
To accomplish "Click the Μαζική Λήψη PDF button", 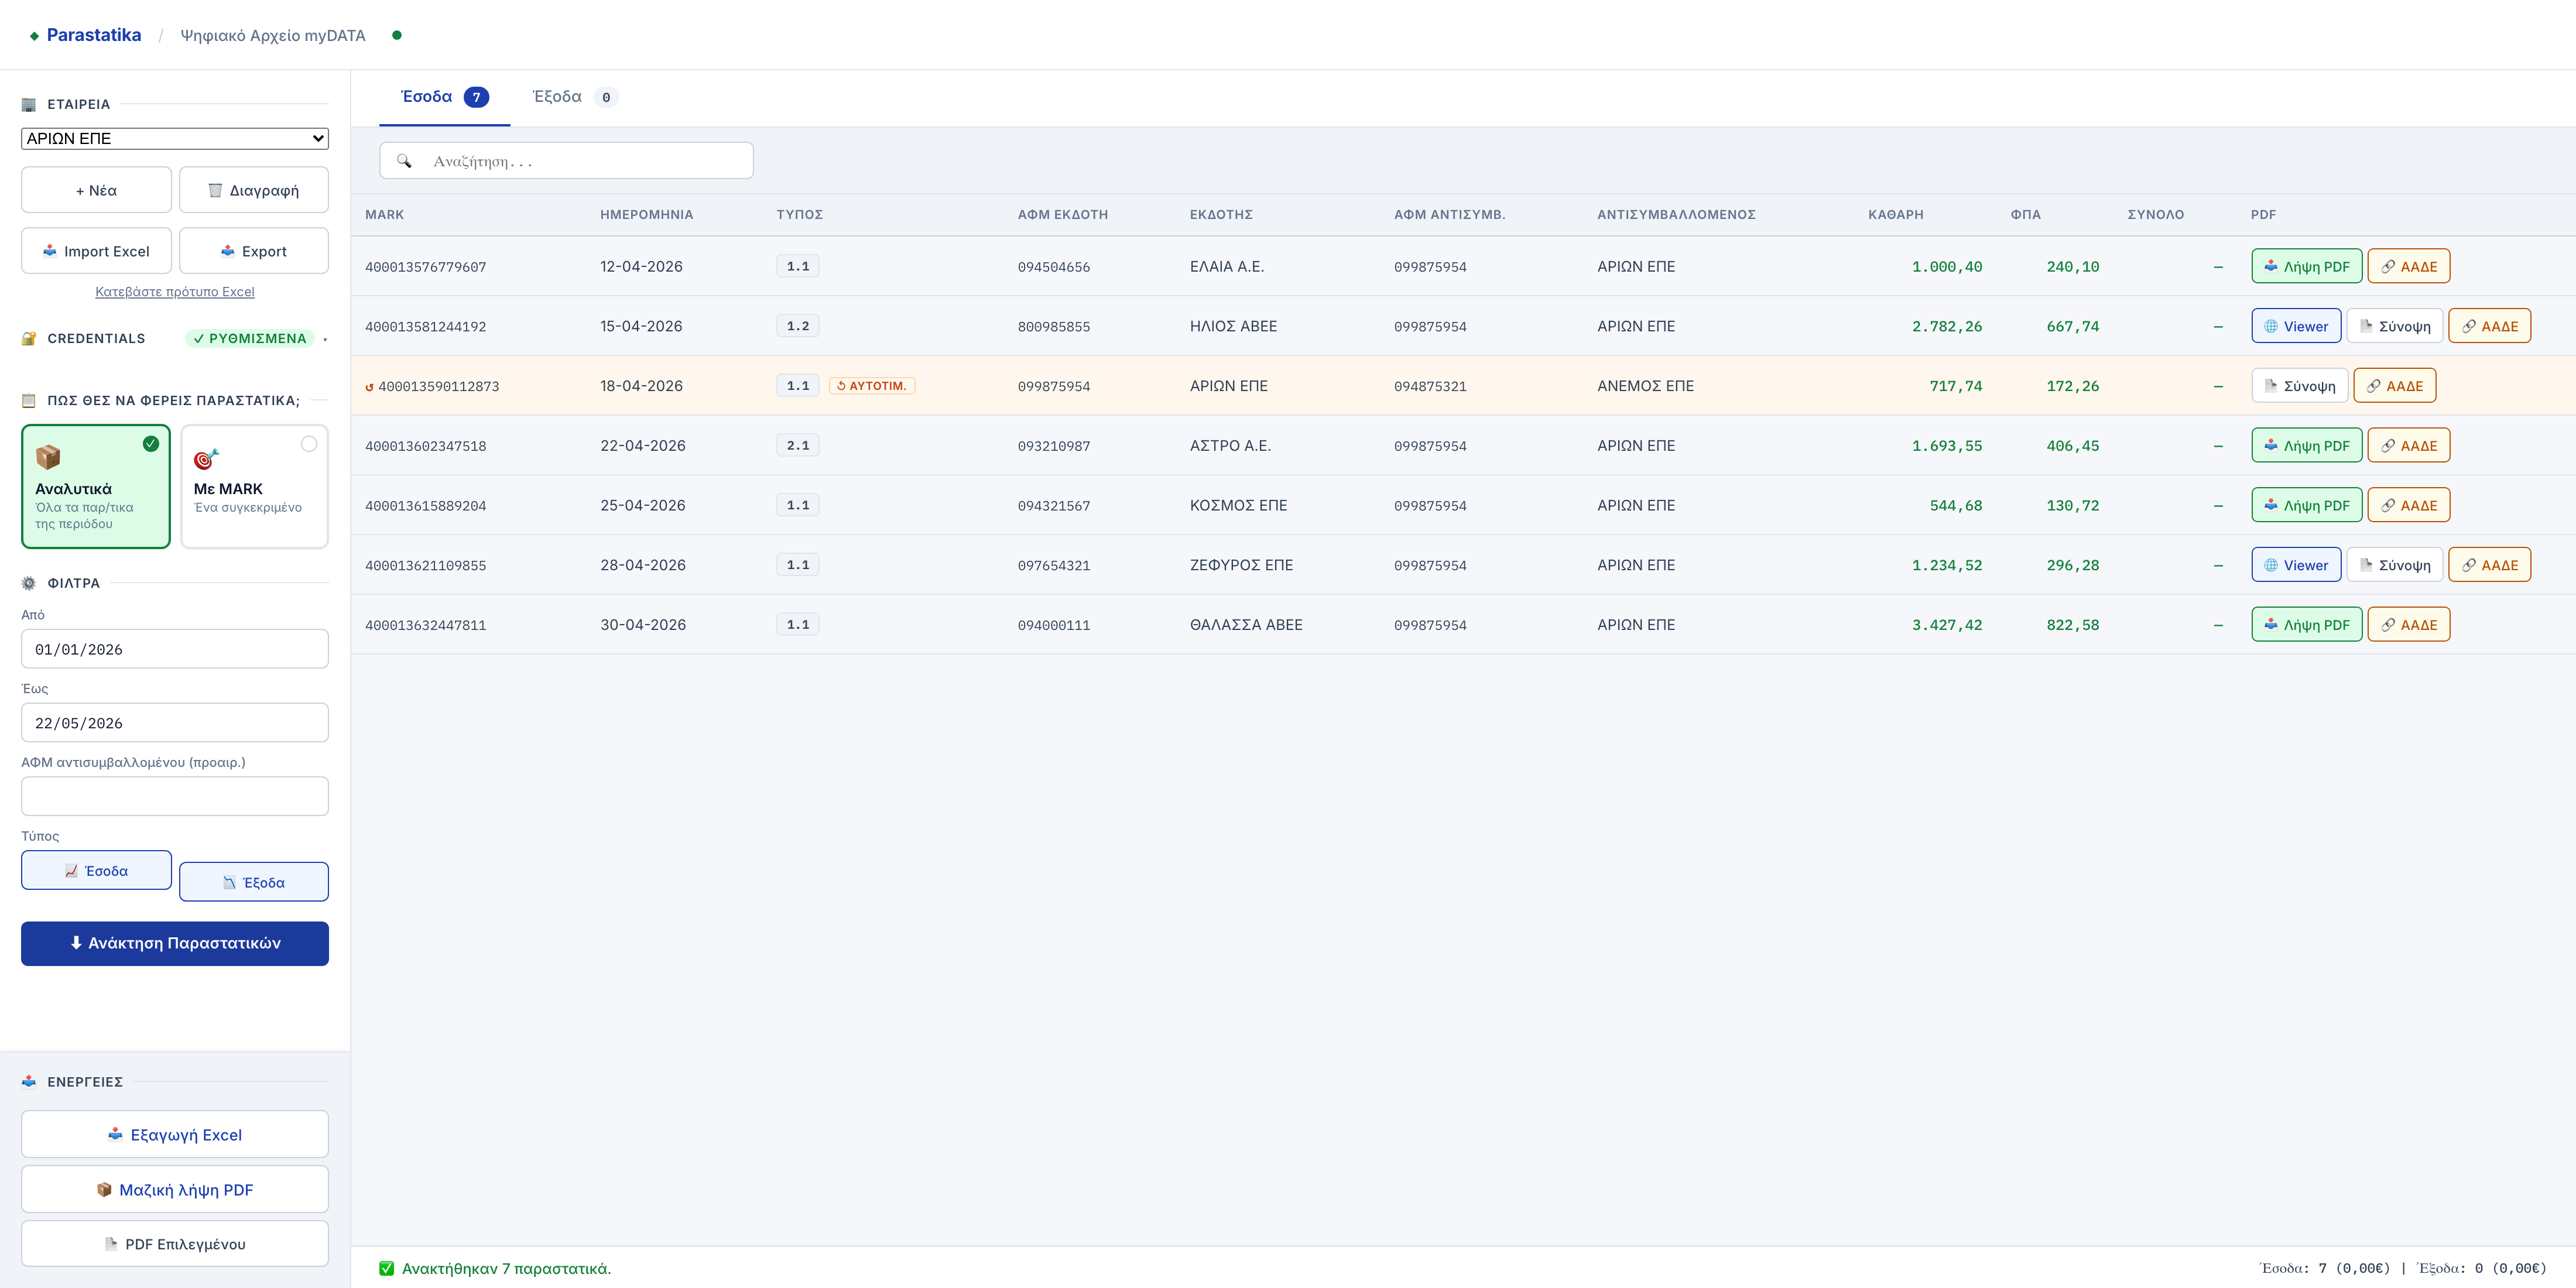I will (x=175, y=1190).
